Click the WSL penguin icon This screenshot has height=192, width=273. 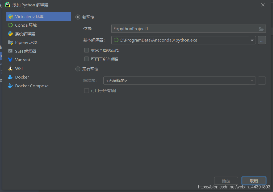click(x=10, y=68)
